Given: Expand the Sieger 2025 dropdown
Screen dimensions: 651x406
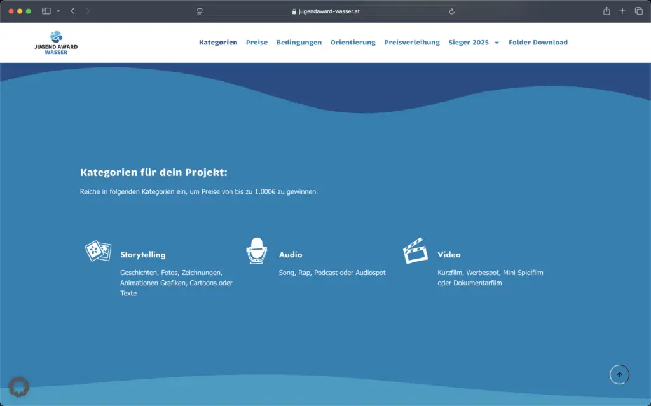Looking at the screenshot, I should click(470, 42).
